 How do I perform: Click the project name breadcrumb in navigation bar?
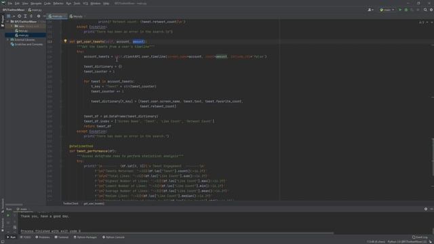(x=14, y=10)
